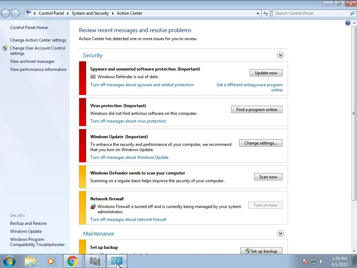The image size is (357, 268).
Task: Click the Windows Defender castle icon
Action: 93,76
